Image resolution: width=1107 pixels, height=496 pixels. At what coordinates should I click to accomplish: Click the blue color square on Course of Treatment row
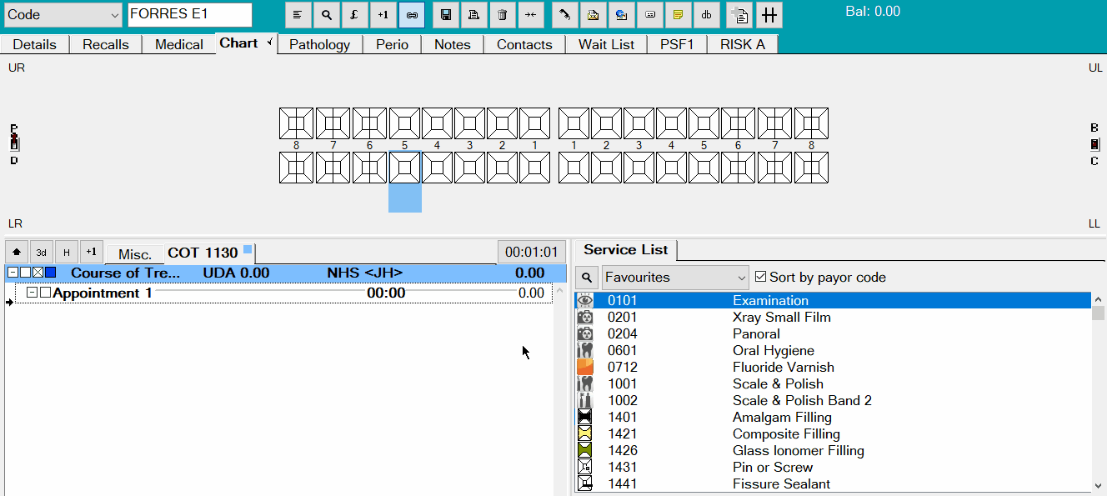(51, 273)
